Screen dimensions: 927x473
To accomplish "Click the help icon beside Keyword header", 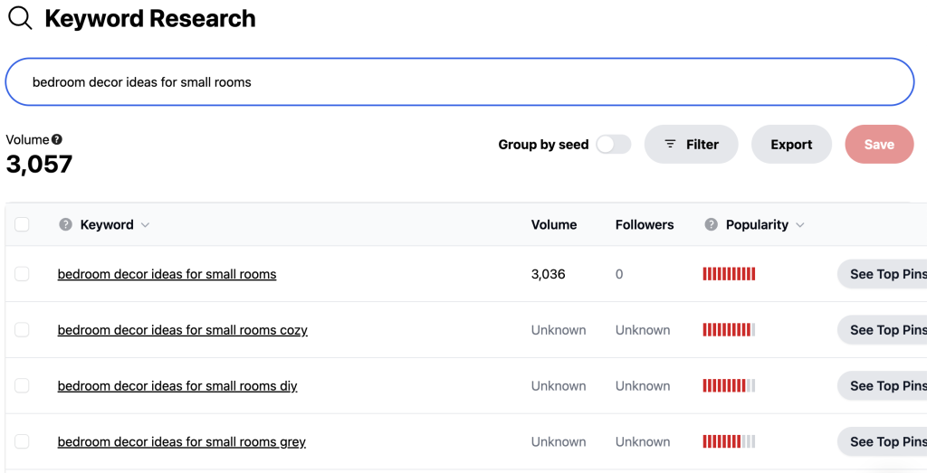I will (65, 224).
